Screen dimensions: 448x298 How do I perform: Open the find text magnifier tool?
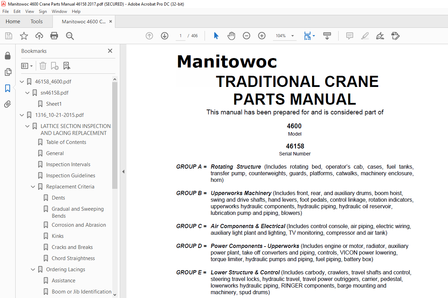pyautogui.click(x=70, y=36)
